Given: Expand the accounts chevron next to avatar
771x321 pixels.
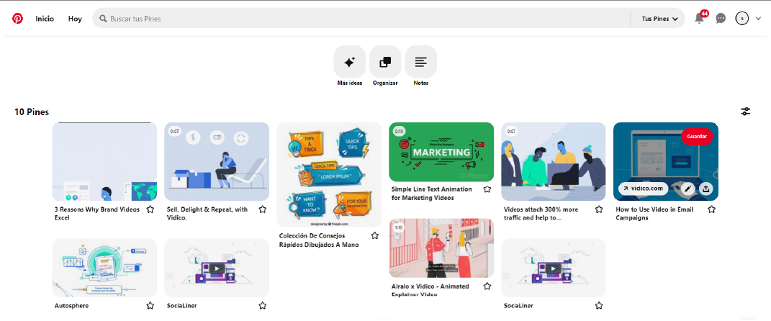Looking at the screenshot, I should (758, 19).
